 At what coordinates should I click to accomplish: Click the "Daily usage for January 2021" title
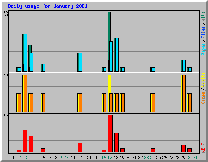click(48, 6)
